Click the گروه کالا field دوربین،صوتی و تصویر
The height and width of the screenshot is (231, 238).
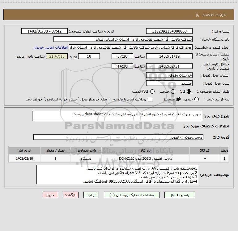118,137
